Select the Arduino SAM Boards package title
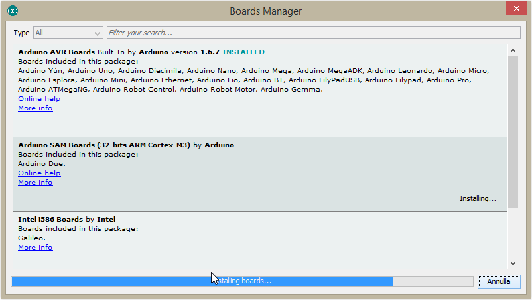The height and width of the screenshot is (300, 532). 104,145
